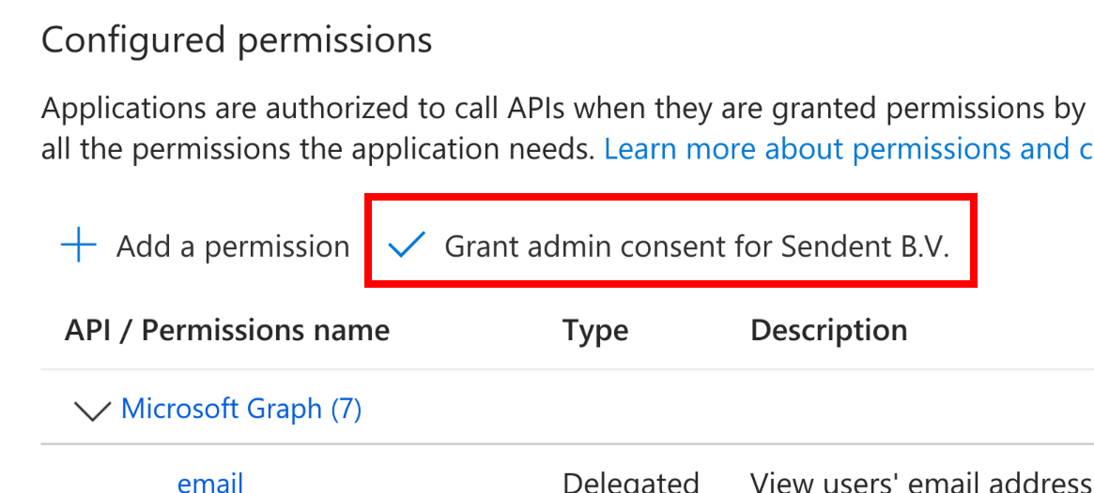Sort by API / Permissions name column

coord(227,330)
